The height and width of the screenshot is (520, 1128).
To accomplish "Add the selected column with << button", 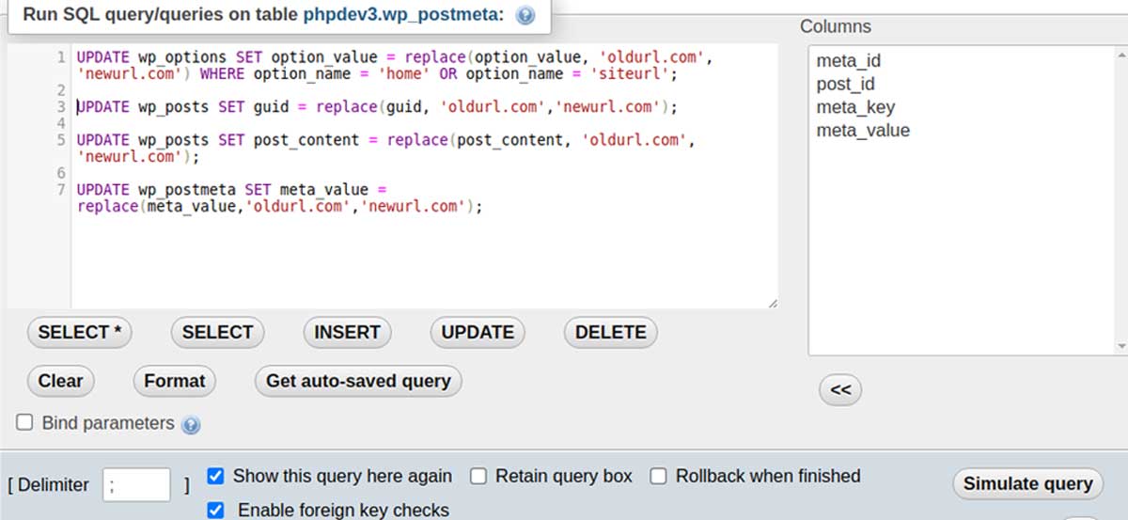I will (840, 390).
